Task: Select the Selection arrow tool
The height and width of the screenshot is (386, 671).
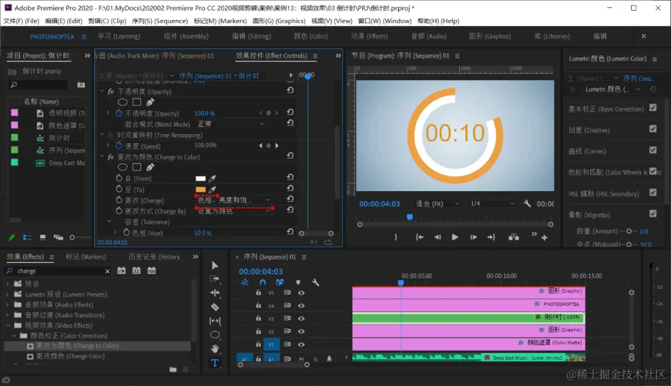Action: coord(215,266)
